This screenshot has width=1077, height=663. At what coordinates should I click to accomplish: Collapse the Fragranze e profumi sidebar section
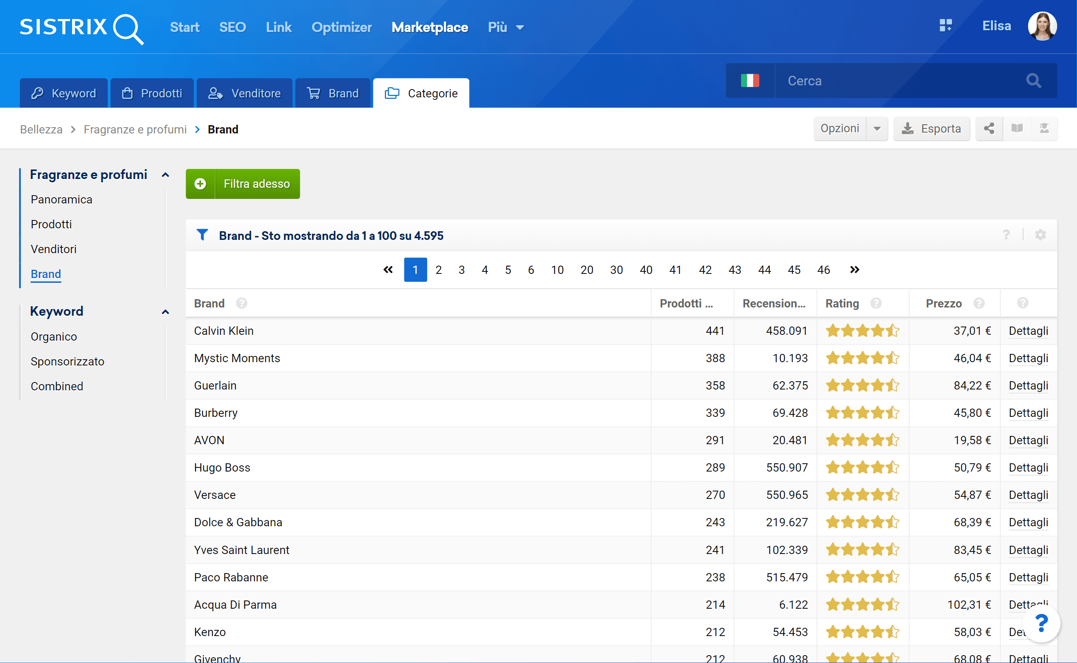click(x=165, y=174)
